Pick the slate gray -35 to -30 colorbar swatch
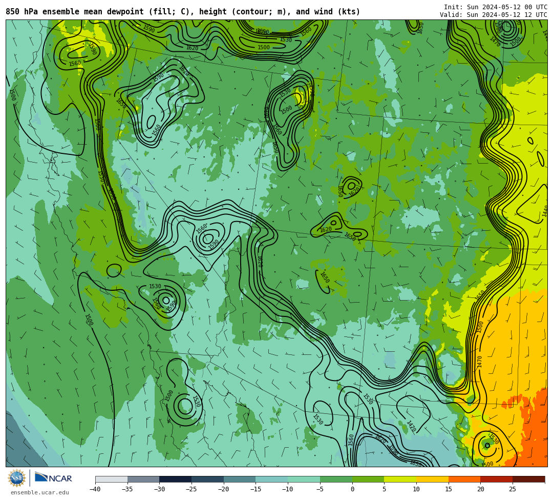 (x=143, y=479)
